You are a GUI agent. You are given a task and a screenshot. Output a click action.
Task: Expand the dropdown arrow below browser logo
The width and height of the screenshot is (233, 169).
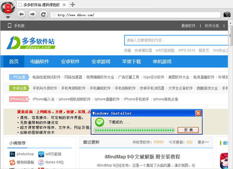click(x=8, y=17)
